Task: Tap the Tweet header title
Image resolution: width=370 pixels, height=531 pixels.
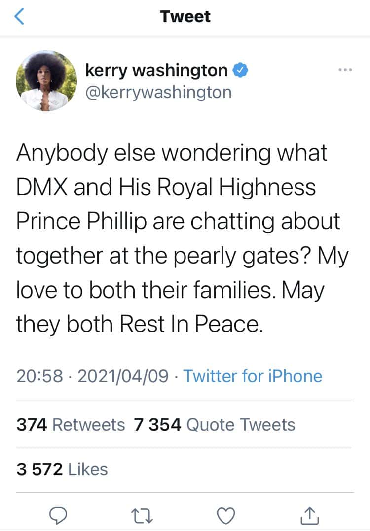Action: click(x=185, y=17)
